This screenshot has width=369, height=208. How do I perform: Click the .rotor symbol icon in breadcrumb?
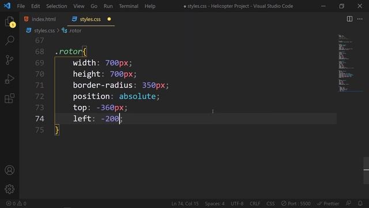[64, 31]
